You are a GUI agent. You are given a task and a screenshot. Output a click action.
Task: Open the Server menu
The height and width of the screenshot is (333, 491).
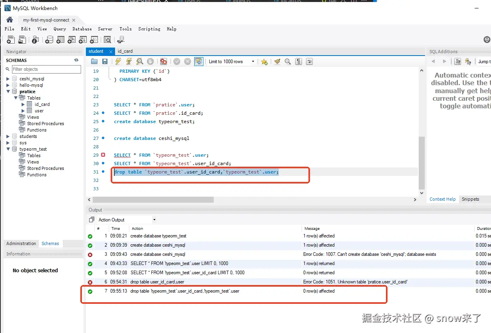(x=105, y=29)
